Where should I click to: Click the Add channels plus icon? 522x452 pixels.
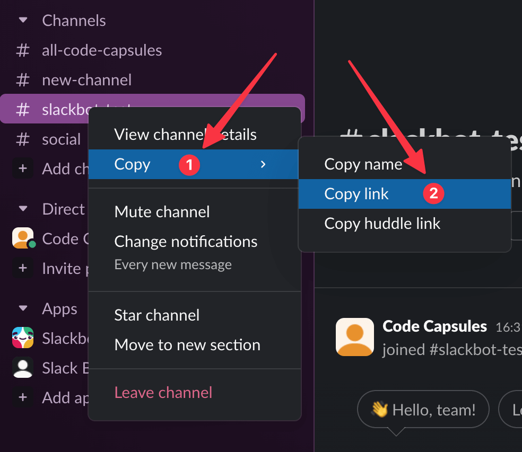(22, 169)
